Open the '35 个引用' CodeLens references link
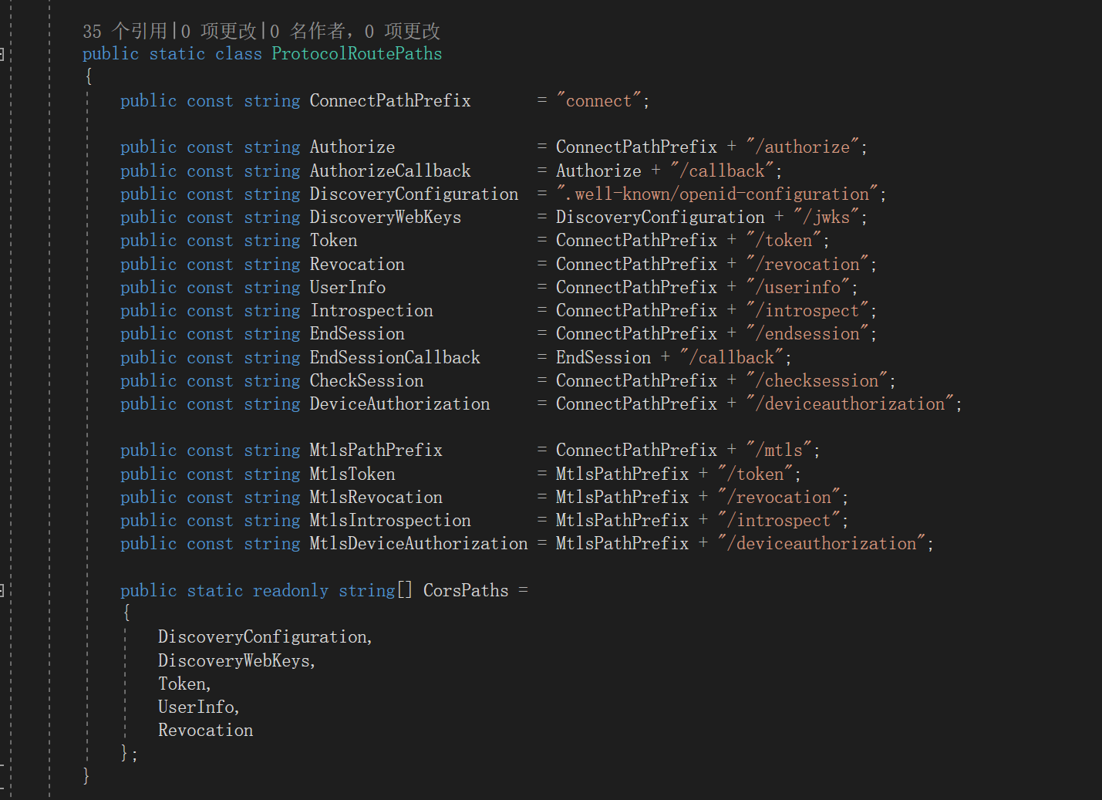1102x800 pixels. pos(125,31)
